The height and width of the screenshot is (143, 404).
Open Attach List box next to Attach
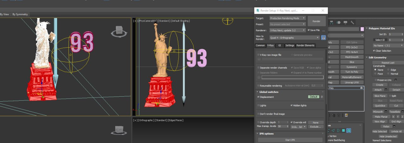[386, 90]
